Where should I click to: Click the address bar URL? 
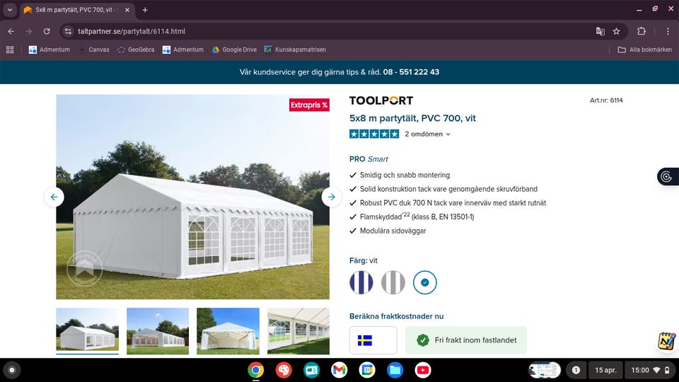(132, 31)
